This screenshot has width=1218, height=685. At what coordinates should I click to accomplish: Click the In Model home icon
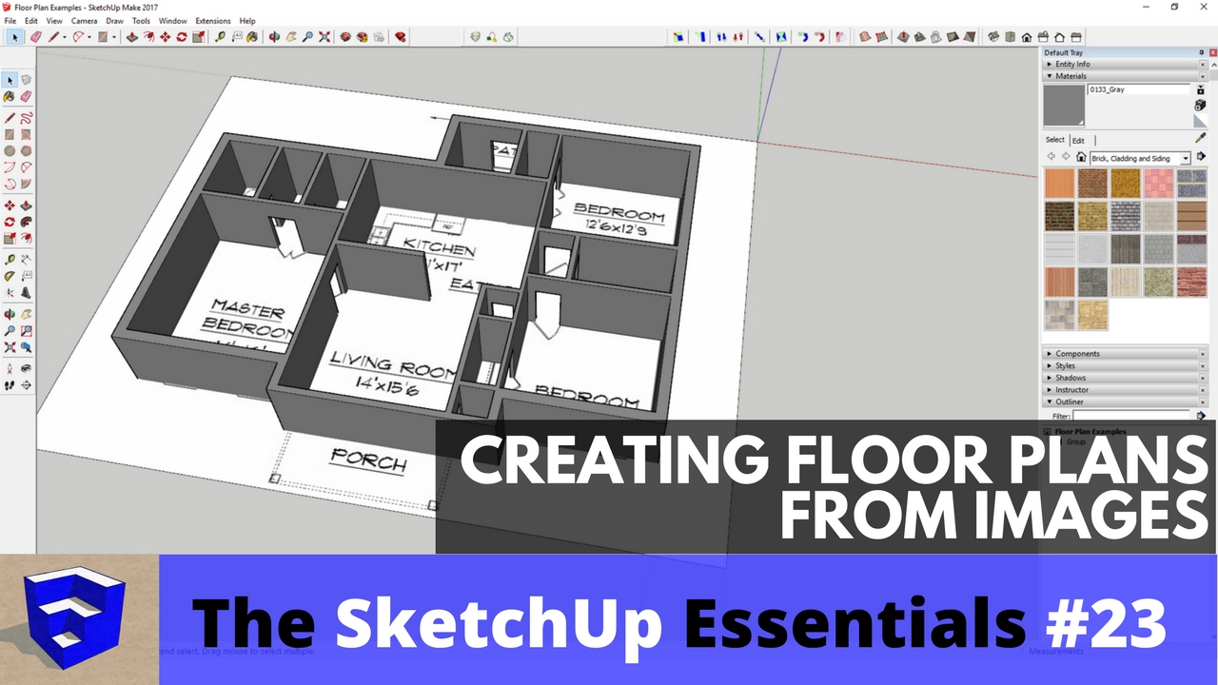coord(1081,156)
